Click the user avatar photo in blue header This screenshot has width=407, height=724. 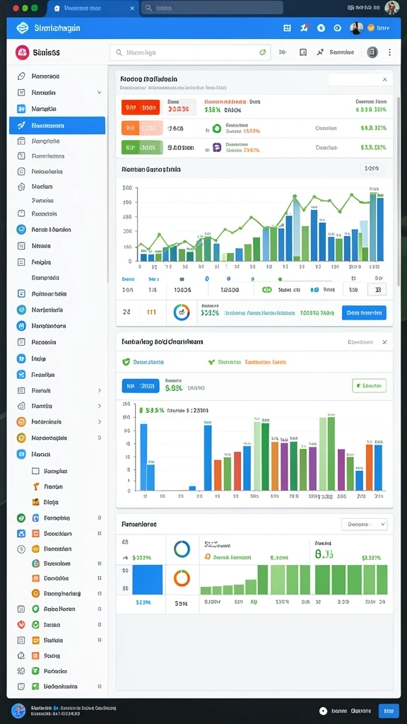click(x=356, y=28)
